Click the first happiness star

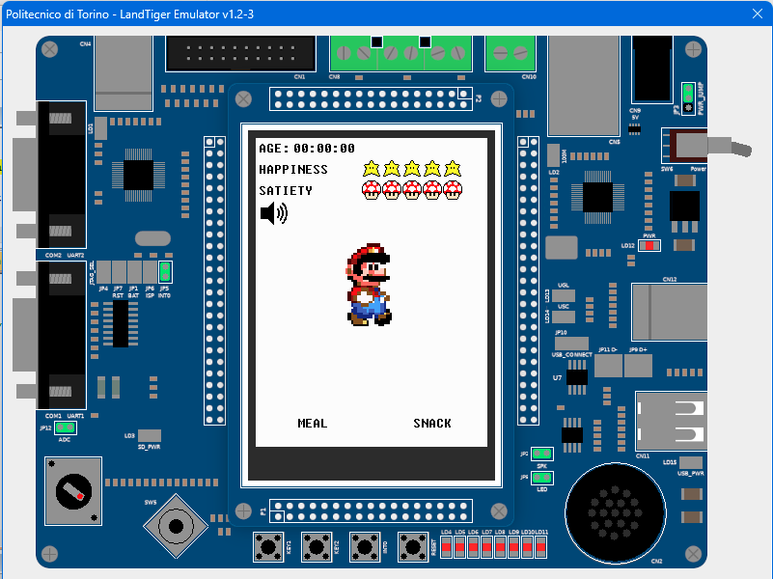tap(372, 169)
